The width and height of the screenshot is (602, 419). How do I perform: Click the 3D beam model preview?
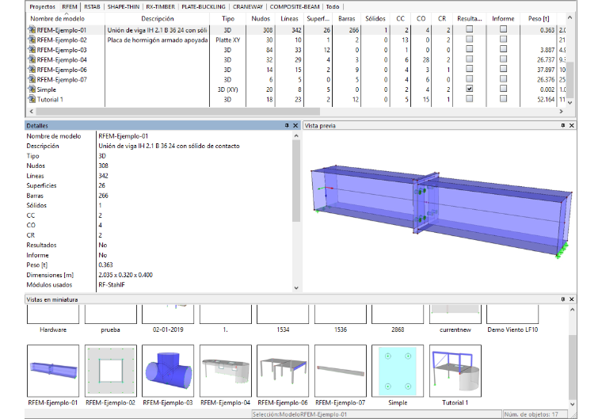click(x=441, y=211)
